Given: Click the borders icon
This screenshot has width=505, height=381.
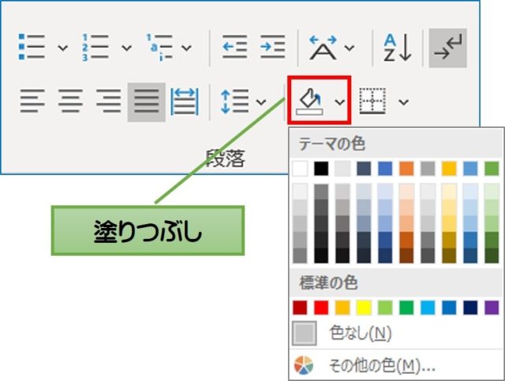Looking at the screenshot, I should pyautogui.click(x=372, y=101).
